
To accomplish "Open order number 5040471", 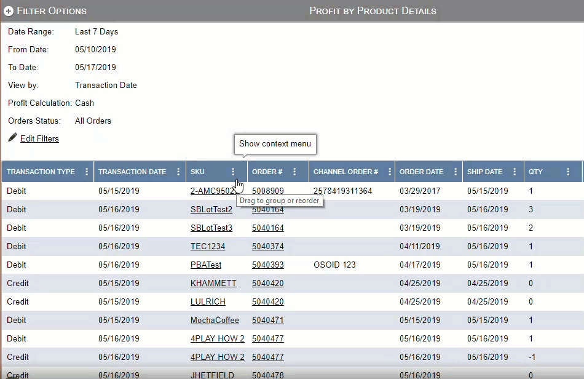I will click(267, 320).
